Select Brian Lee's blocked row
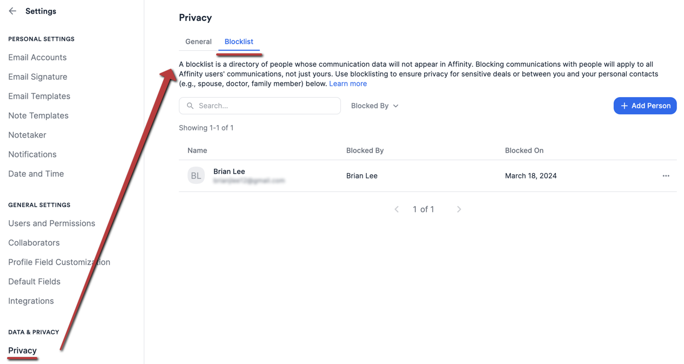Screen dimensions: 684x364 378,175
